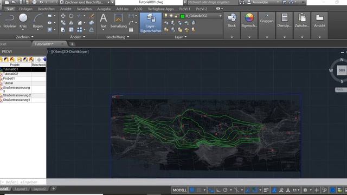Click the OBEN face of the ViewCube
The image size is (347, 195).
pyautogui.click(x=342, y=70)
